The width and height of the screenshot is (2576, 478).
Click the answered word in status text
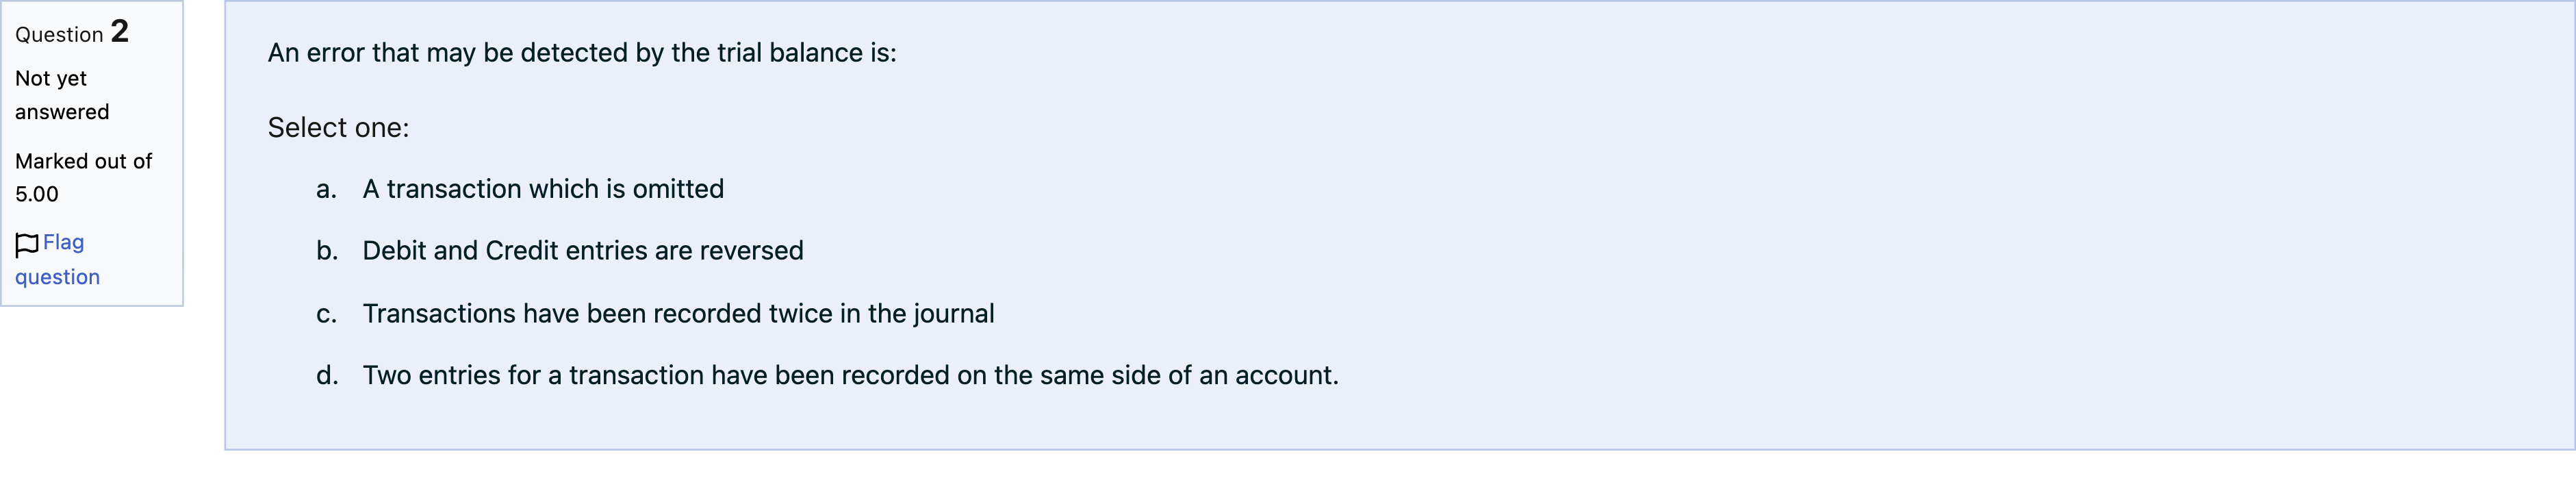pyautogui.click(x=61, y=111)
